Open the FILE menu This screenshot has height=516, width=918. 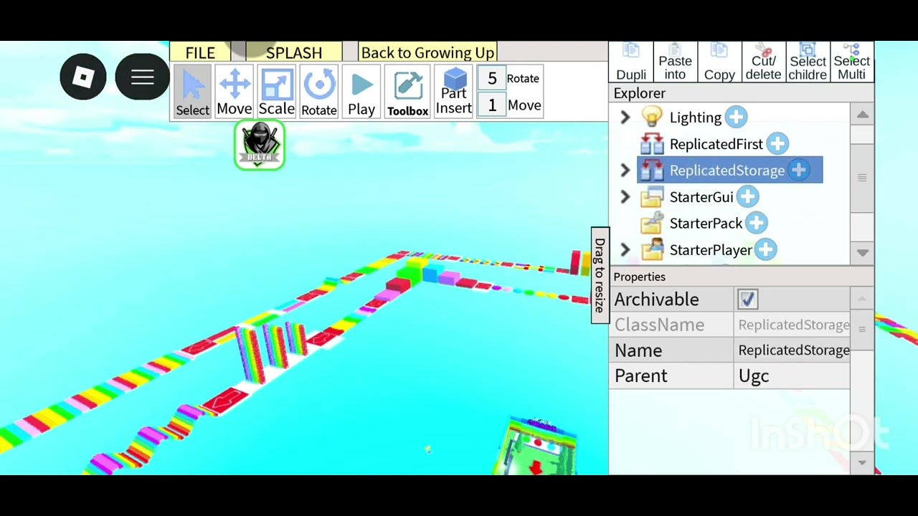tap(200, 53)
